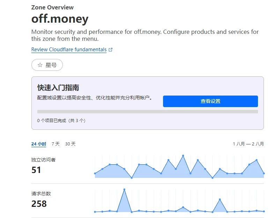The height and width of the screenshot is (218, 273).
Task: Click the second-tallest spike in 请求总数 chart
Action: (x=220, y=200)
